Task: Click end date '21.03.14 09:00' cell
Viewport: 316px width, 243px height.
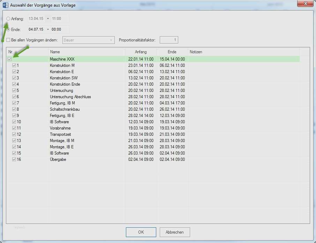Action: [172, 134]
